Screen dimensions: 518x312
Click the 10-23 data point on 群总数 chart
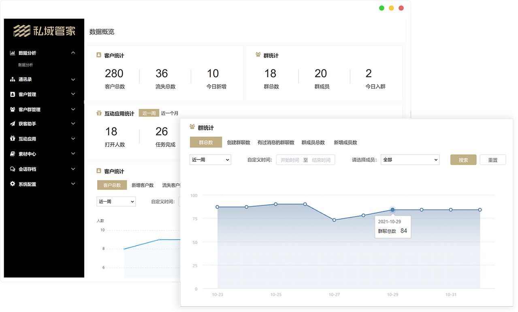217,207
